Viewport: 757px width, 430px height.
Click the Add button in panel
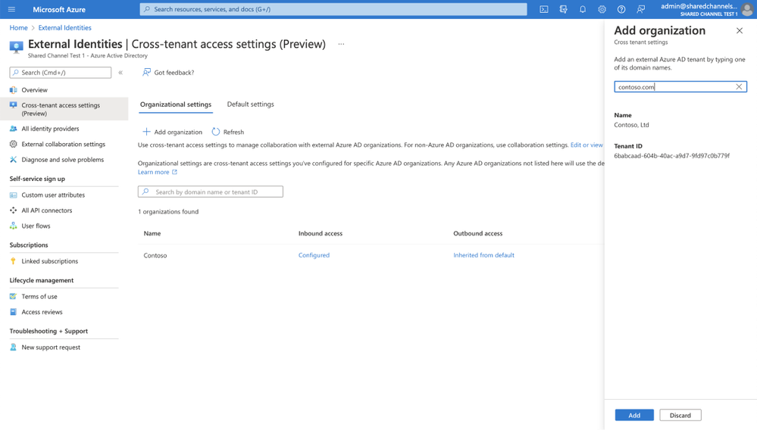tap(634, 415)
